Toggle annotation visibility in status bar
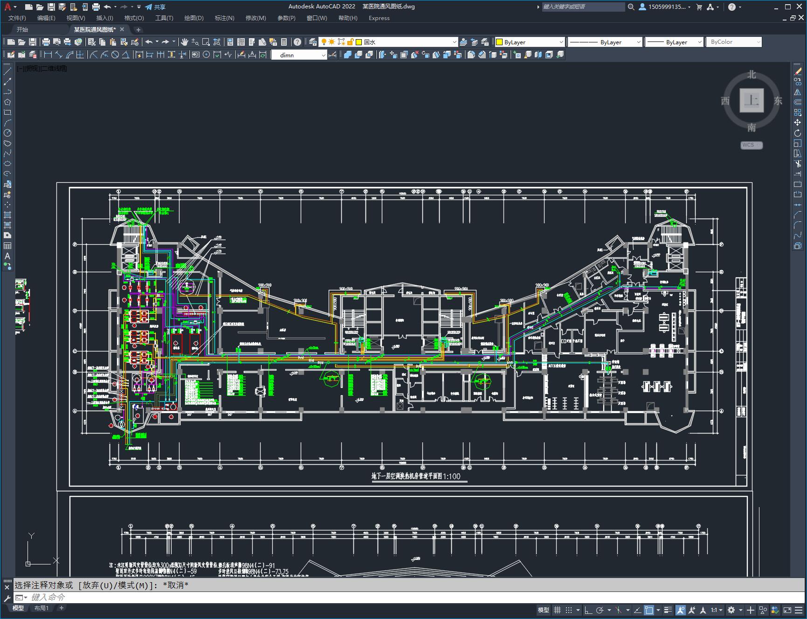The image size is (807, 619). [681, 610]
